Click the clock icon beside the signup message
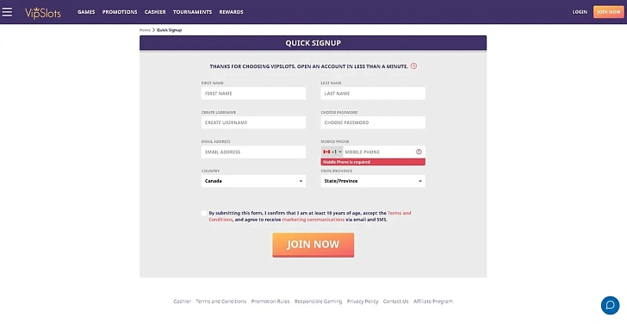Viewport: 627px width, 324px height. click(x=414, y=66)
